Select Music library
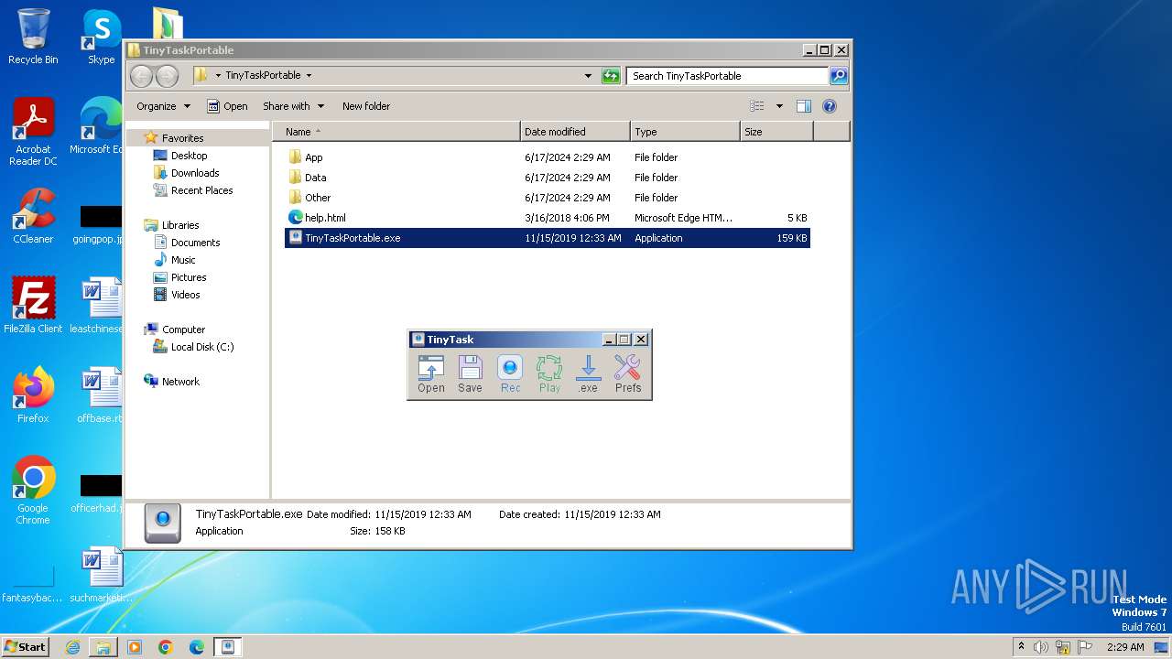Image resolution: width=1172 pixels, height=659 pixels. tap(183, 260)
